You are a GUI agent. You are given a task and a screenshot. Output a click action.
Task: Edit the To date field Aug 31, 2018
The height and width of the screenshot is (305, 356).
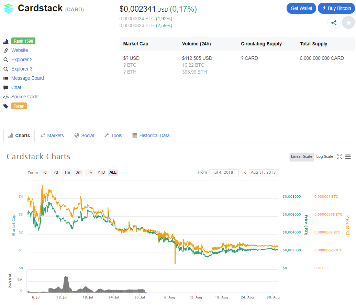pyautogui.click(x=263, y=173)
